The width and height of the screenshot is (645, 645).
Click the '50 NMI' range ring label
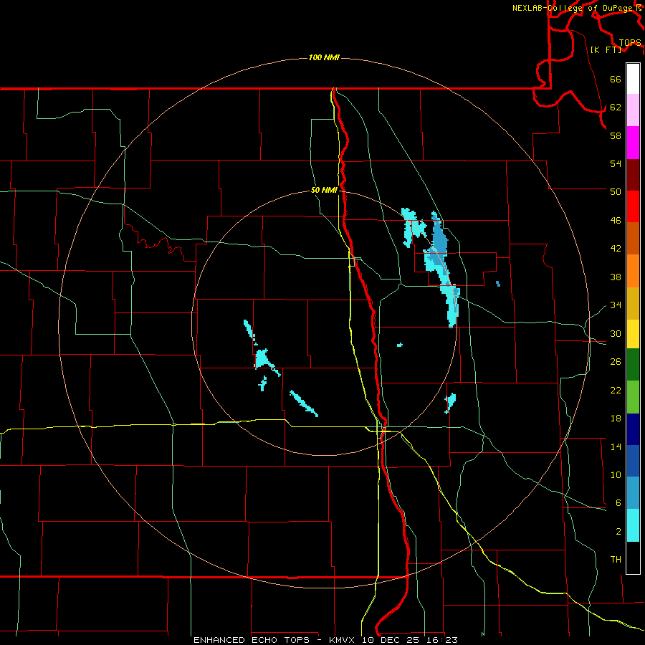coord(324,190)
